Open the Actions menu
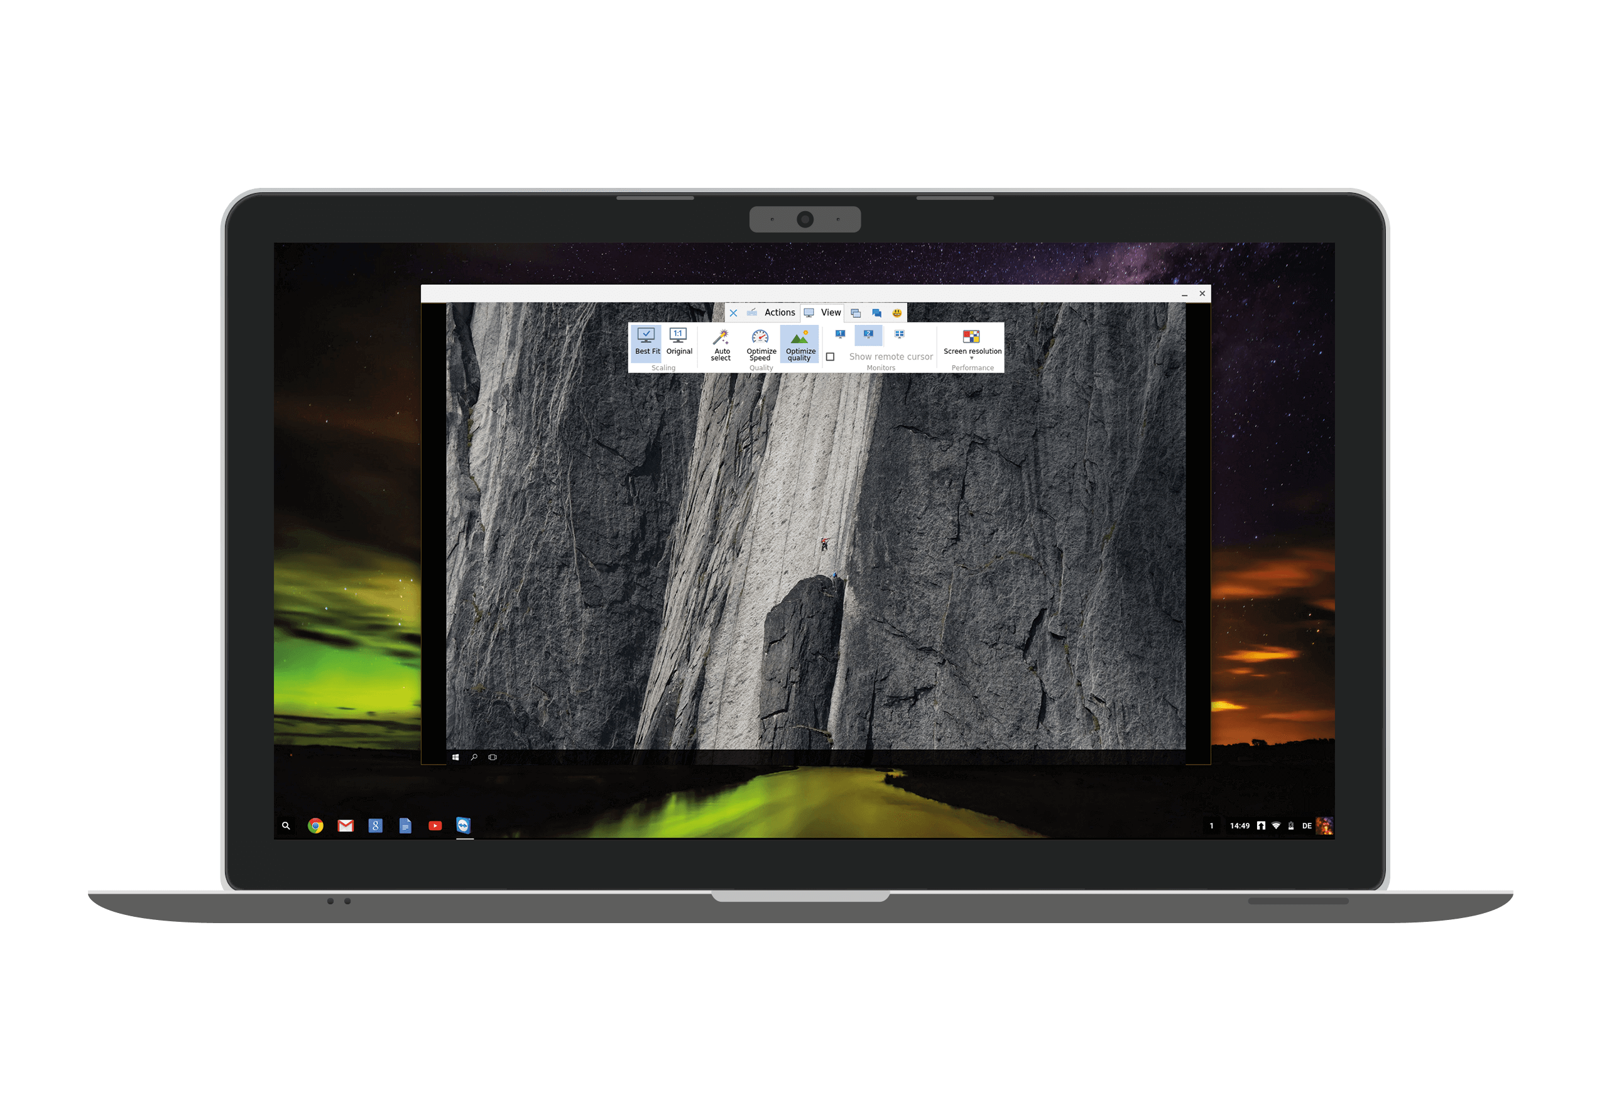The height and width of the screenshot is (1111, 1602). pos(780,310)
